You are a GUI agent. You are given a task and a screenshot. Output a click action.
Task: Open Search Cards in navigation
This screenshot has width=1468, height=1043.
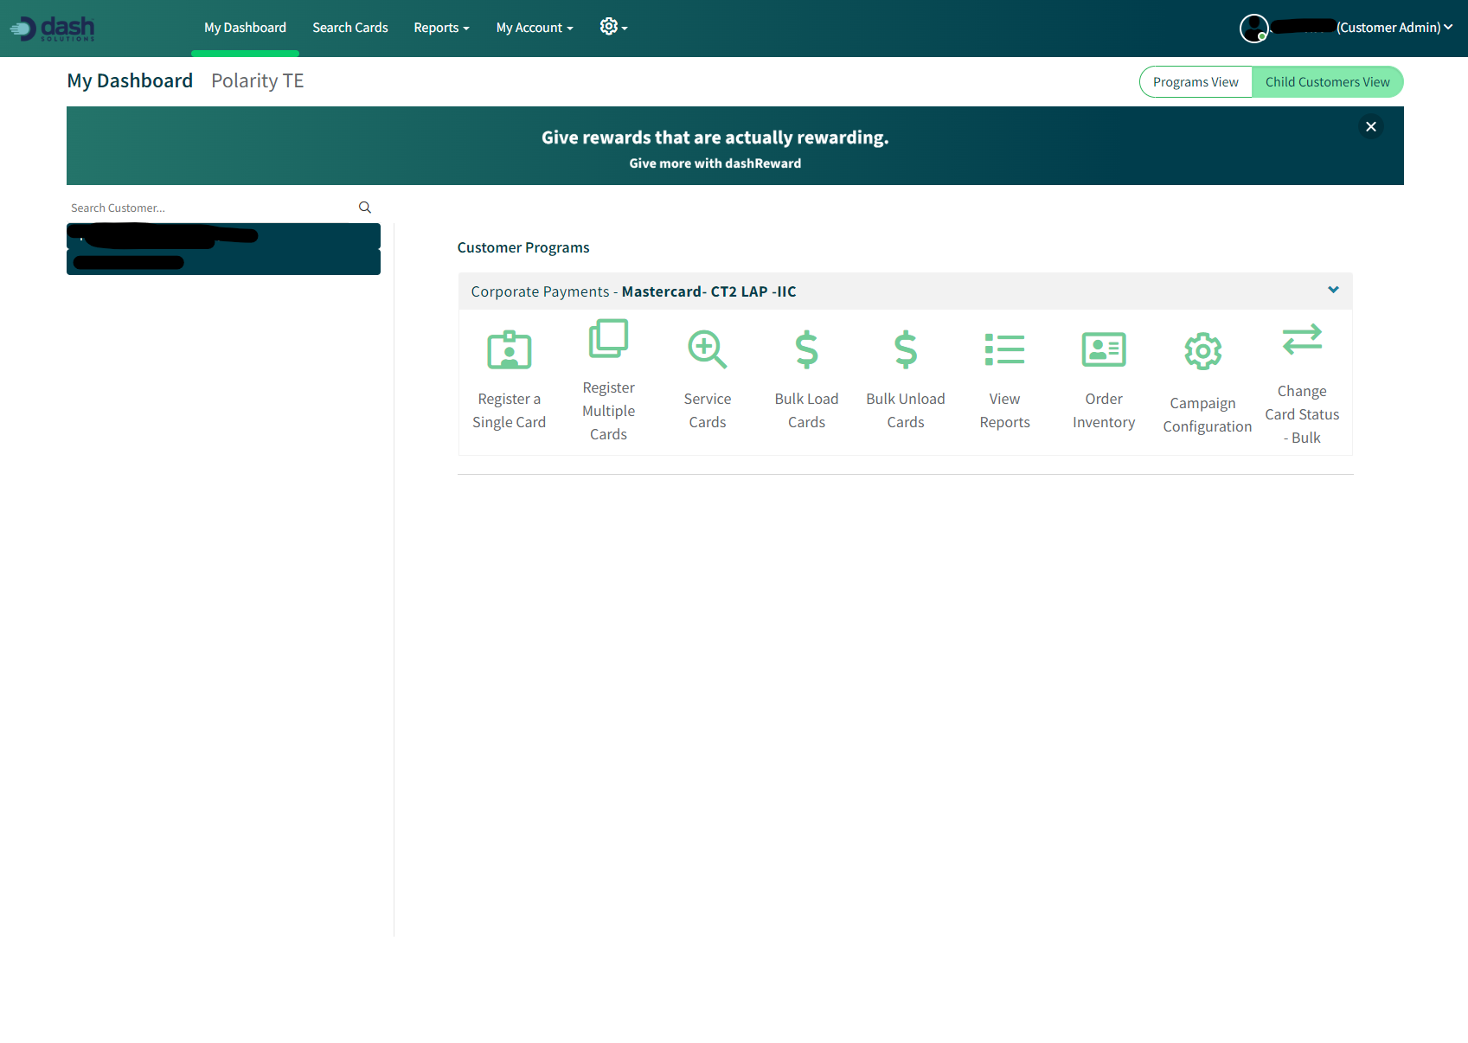click(x=350, y=28)
